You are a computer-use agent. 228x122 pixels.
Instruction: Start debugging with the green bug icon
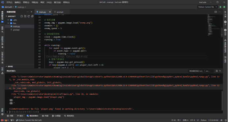pos(224,7)
